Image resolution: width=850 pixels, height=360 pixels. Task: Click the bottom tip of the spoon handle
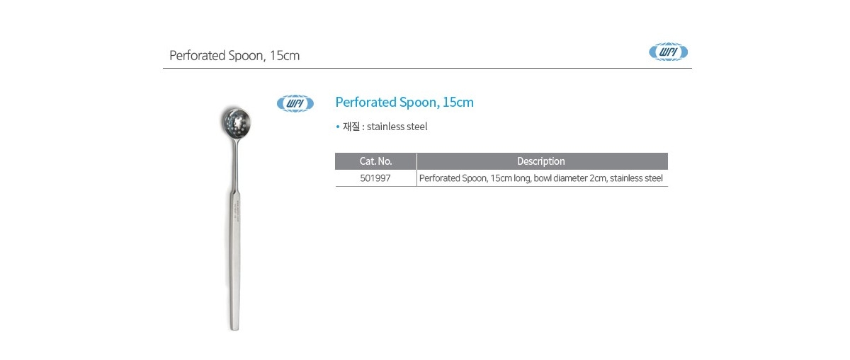point(235,327)
